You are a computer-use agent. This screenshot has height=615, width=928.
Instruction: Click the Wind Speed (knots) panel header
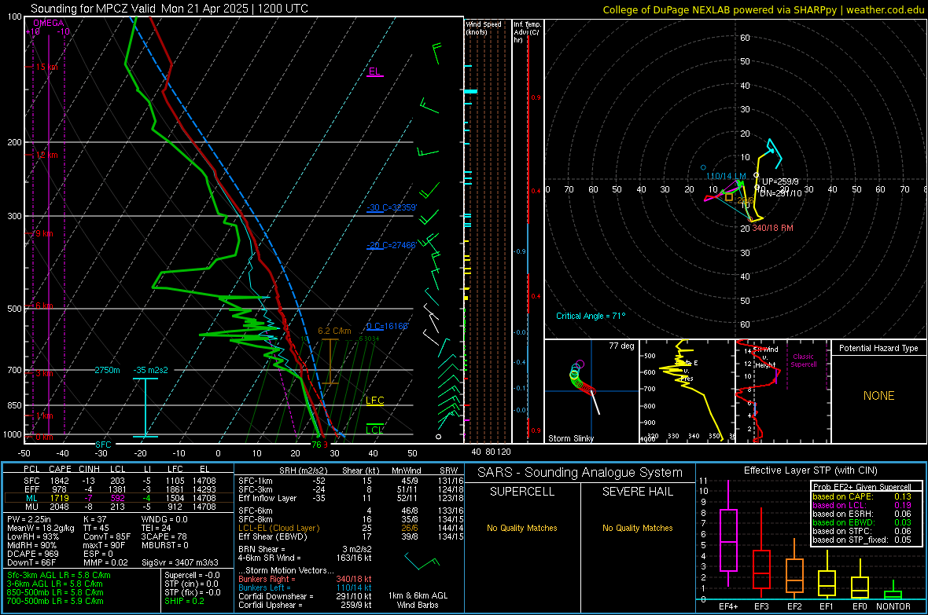484,27
